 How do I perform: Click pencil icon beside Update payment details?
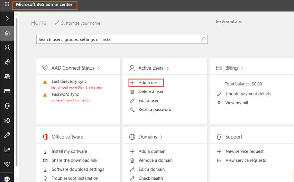pyautogui.click(x=219, y=94)
